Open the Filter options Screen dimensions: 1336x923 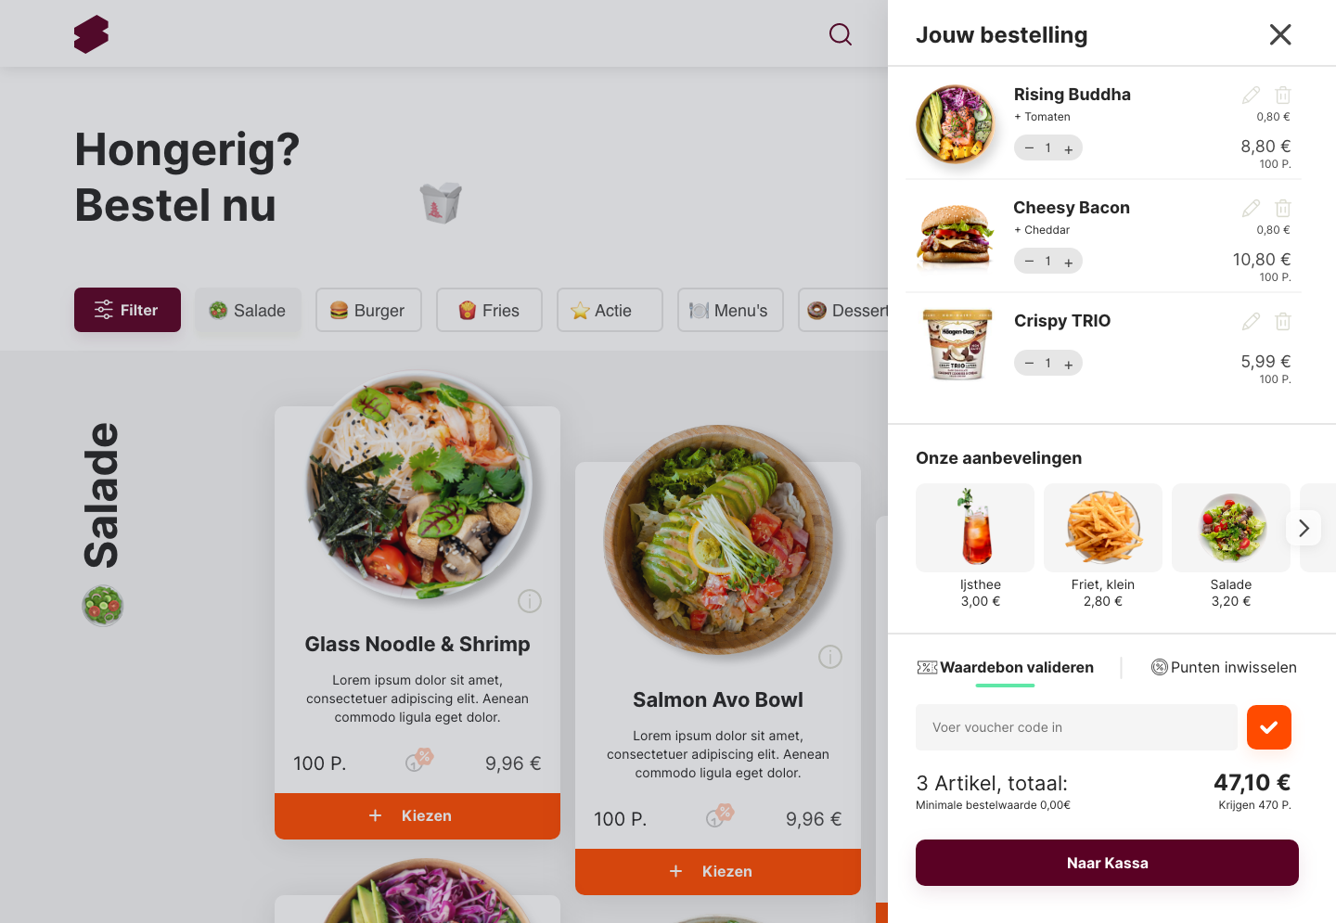127,310
